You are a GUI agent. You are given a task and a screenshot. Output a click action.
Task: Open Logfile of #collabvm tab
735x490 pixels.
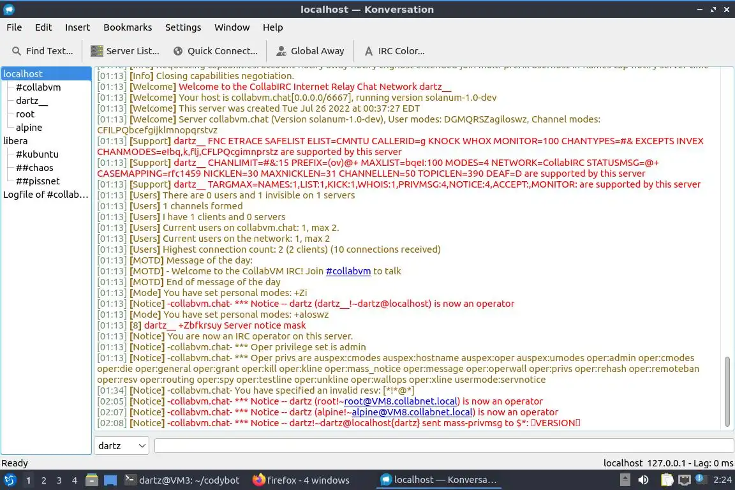tap(45, 195)
